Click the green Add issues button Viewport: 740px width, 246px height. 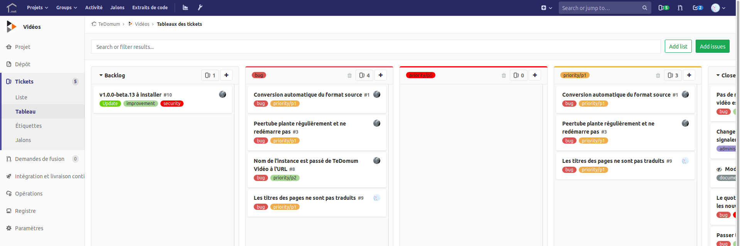(712, 47)
